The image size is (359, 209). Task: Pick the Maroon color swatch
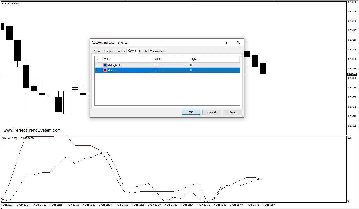pyautogui.click(x=105, y=70)
